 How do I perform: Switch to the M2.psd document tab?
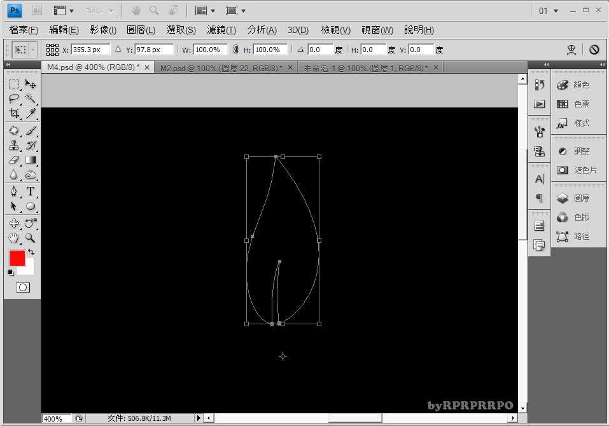(x=221, y=68)
